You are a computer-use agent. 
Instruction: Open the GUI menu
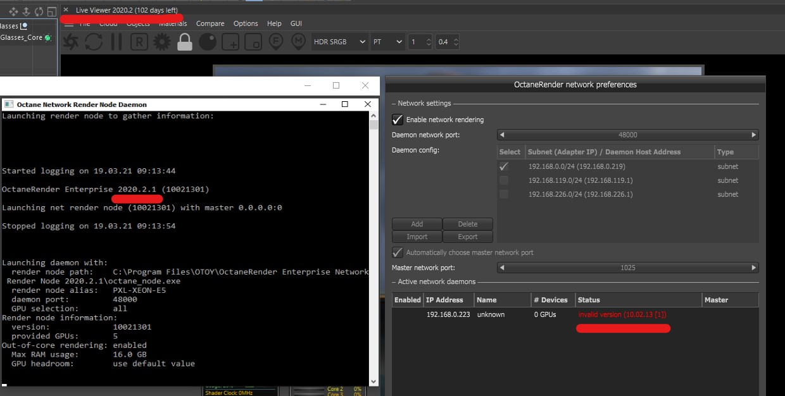click(296, 23)
